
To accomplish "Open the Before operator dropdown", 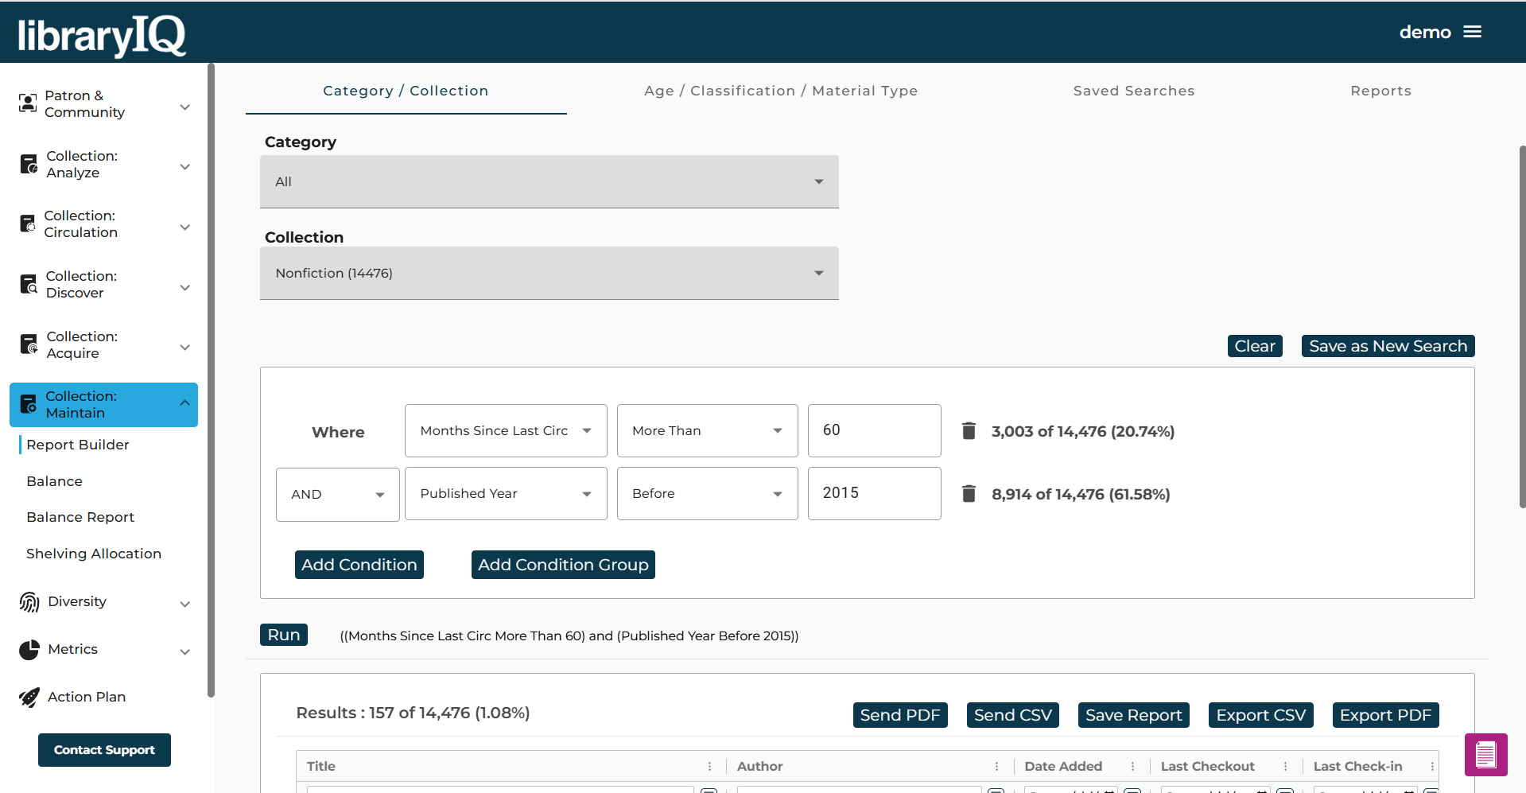I will pos(707,493).
